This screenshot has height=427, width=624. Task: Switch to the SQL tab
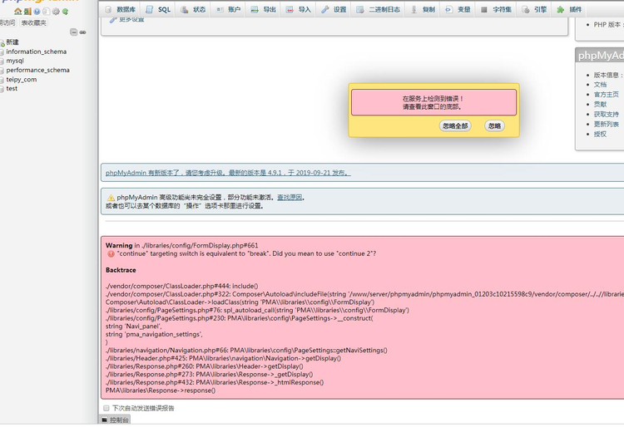point(158,9)
